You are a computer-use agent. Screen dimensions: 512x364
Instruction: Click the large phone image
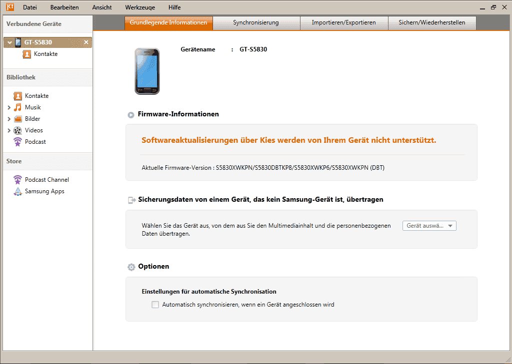click(x=147, y=71)
